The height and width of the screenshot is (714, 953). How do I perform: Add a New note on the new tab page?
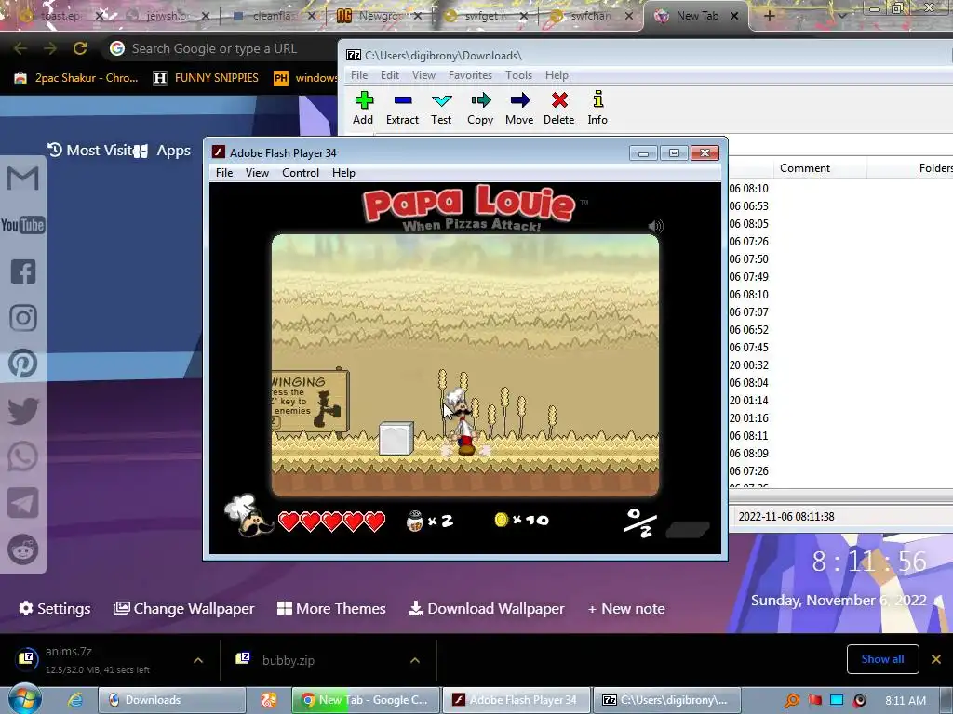coord(626,608)
